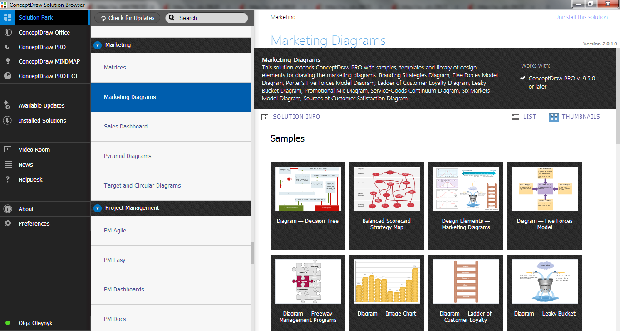
Task: Click Check for Updates button
Action: coord(128,18)
